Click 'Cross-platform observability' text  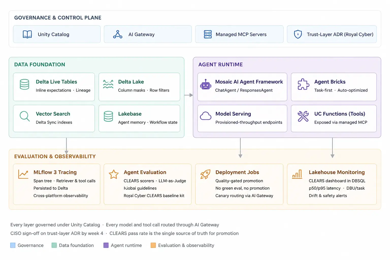click(x=61, y=196)
